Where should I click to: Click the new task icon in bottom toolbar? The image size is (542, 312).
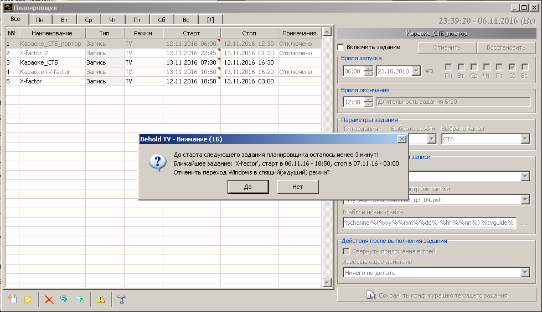click(13, 299)
